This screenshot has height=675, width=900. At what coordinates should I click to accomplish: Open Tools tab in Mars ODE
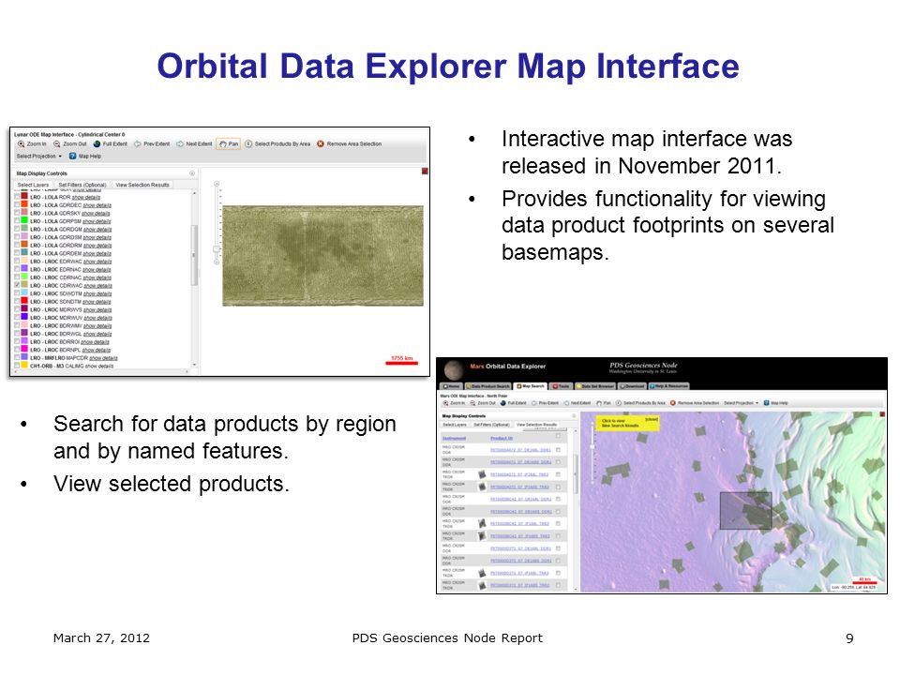562,386
